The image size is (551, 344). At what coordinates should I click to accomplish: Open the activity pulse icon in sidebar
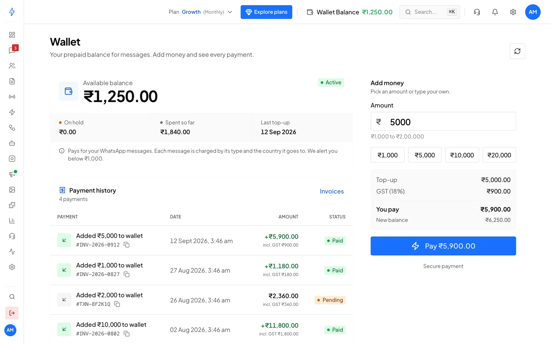(x=12, y=251)
